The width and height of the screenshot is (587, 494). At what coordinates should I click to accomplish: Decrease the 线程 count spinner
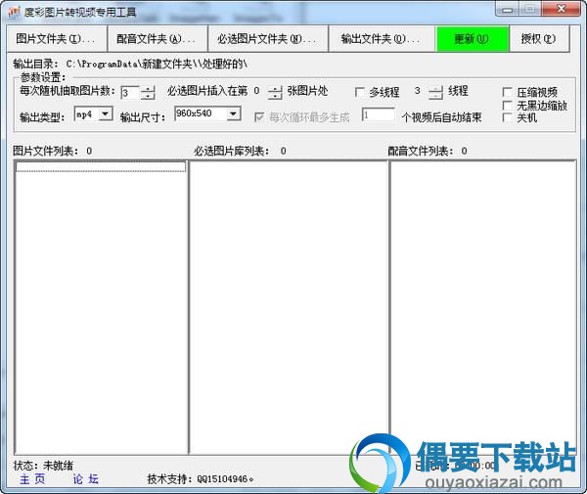pyautogui.click(x=435, y=96)
